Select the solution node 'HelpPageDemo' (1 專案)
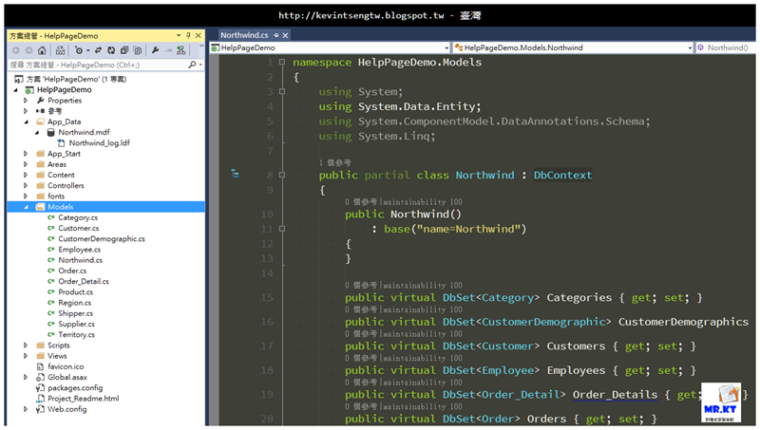The width and height of the screenshot is (760, 430). click(x=76, y=79)
